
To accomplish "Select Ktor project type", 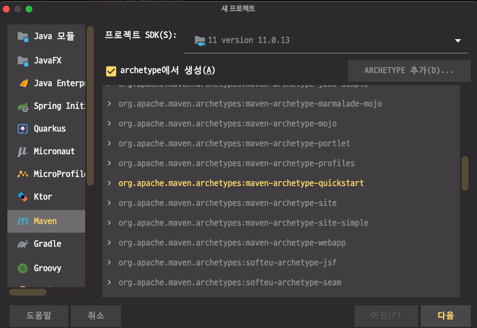I will pos(46,197).
